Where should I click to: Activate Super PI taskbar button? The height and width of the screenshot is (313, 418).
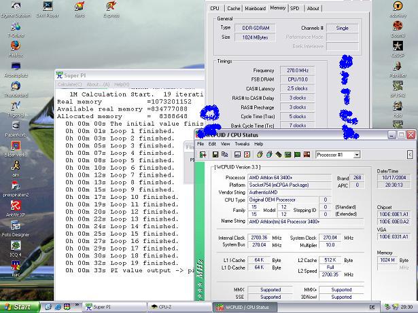[115, 307]
